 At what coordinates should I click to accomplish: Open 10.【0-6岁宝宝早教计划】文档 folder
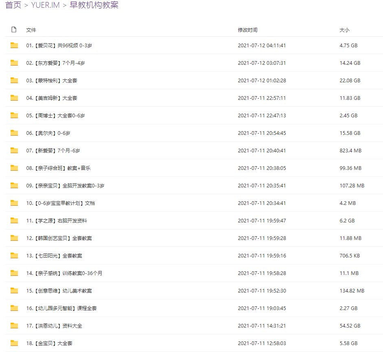tap(60, 203)
